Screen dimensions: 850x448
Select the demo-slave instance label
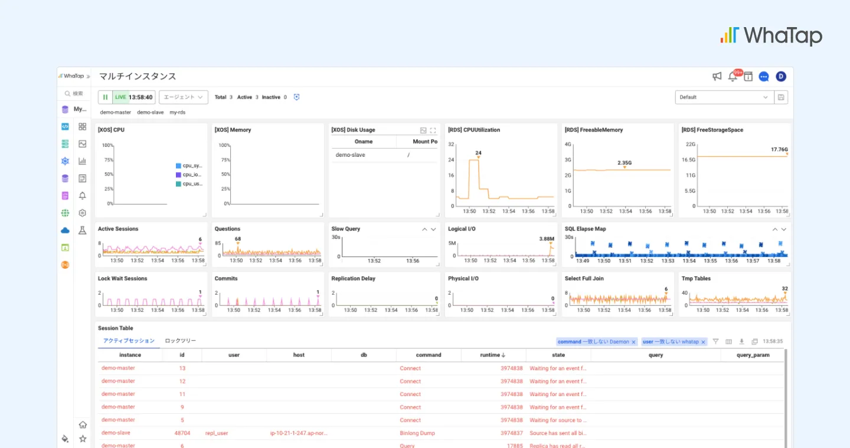pos(151,112)
